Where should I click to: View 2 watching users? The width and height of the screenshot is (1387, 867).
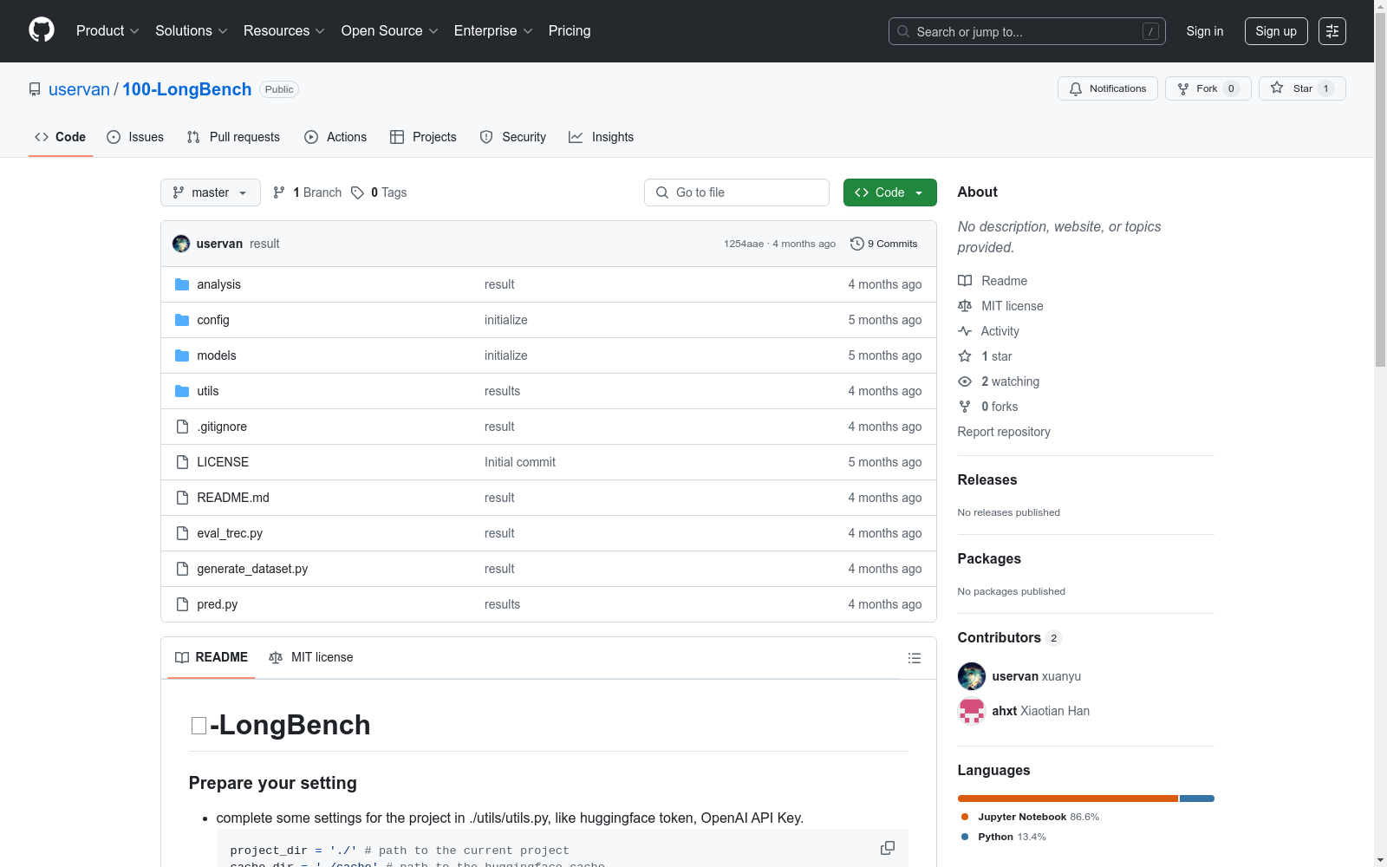coord(1009,381)
